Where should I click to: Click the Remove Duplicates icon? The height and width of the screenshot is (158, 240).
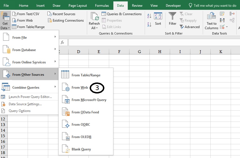point(222,20)
